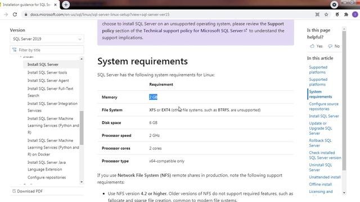
Task: Click thumbs-up Yes feedback button
Action: point(316,46)
